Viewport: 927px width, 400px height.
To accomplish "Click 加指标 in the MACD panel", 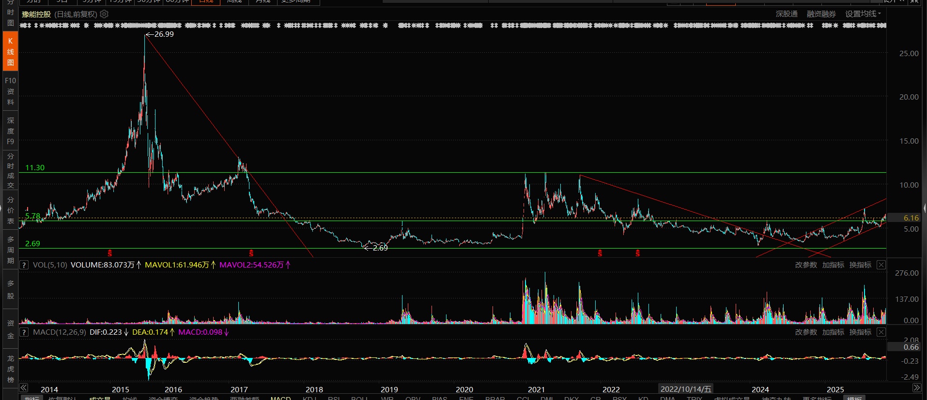I will click(x=833, y=332).
